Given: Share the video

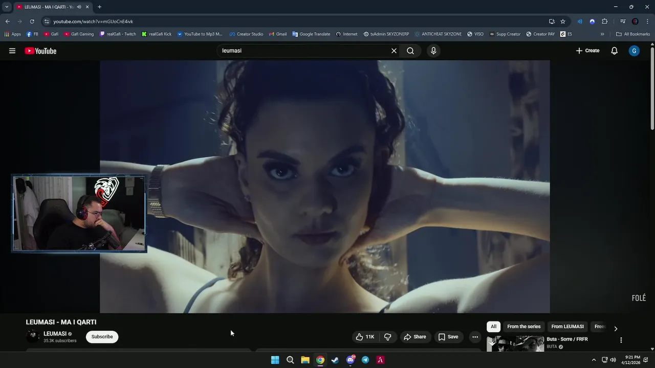Looking at the screenshot, I should (415, 337).
